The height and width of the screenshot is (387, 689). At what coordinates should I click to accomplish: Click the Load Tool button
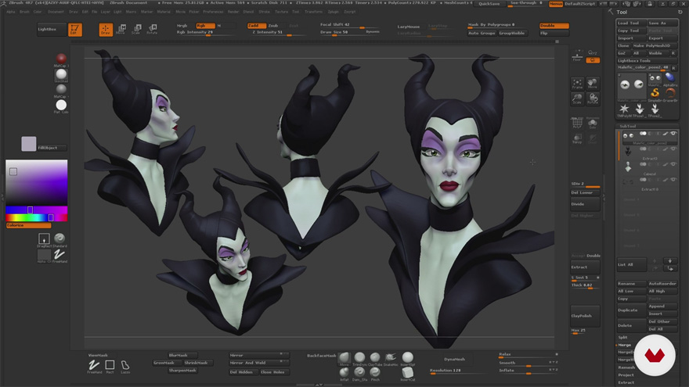coord(629,23)
